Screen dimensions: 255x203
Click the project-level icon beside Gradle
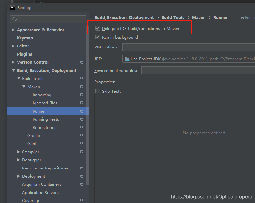tap(82, 135)
